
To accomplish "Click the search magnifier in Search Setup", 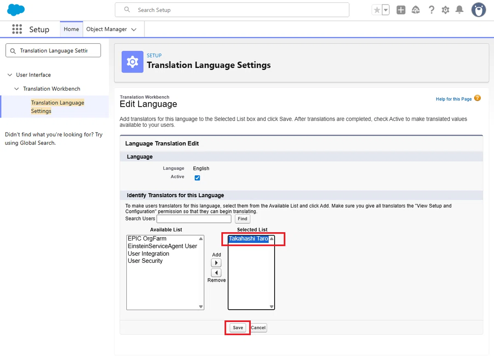I will [x=127, y=9].
